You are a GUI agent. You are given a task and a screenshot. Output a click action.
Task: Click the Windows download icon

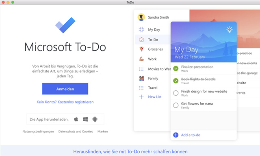pos(85,119)
